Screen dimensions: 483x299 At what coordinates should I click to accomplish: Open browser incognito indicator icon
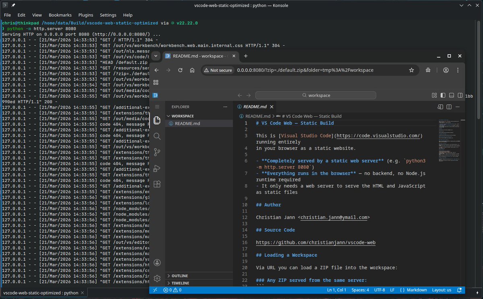point(428,70)
